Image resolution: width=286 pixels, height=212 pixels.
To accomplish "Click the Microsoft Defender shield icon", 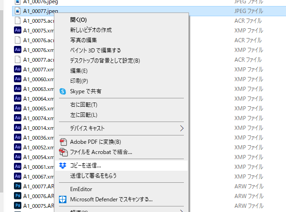I will point(63,199).
